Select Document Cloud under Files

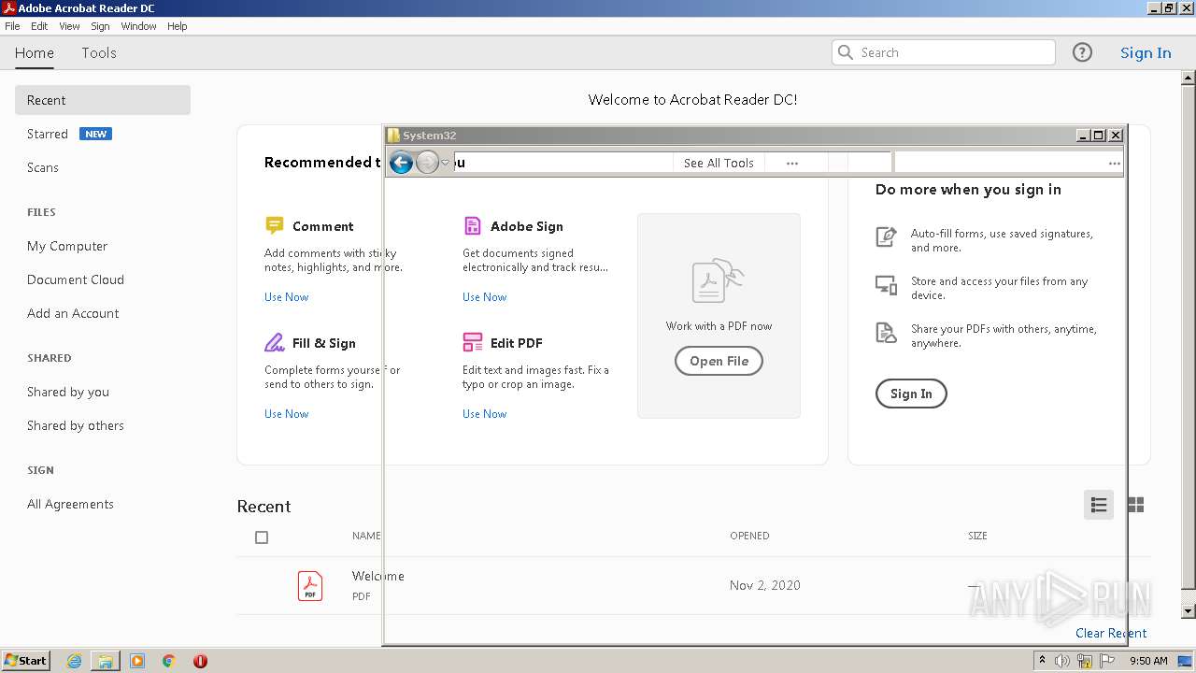pyautogui.click(x=76, y=279)
